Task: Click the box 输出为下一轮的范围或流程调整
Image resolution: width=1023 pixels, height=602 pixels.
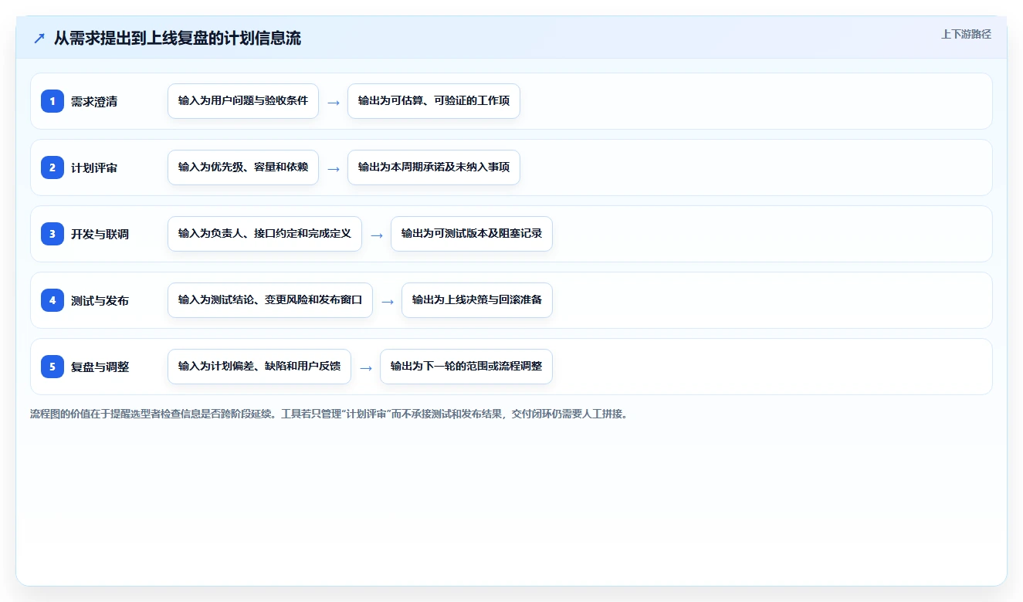Action: [x=466, y=367]
